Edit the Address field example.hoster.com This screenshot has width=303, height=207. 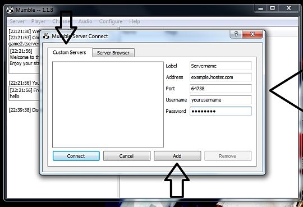[221, 77]
